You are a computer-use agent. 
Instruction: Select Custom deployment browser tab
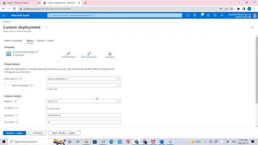(61, 3)
